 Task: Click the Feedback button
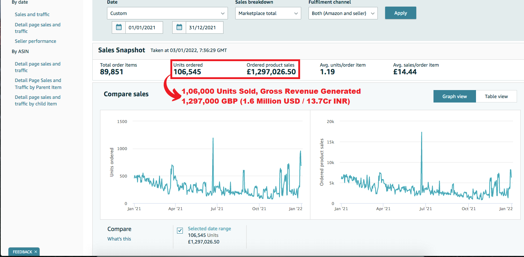pos(22,252)
